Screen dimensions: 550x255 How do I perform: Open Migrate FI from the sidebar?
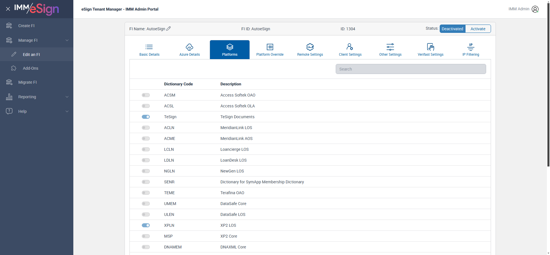pyautogui.click(x=27, y=82)
